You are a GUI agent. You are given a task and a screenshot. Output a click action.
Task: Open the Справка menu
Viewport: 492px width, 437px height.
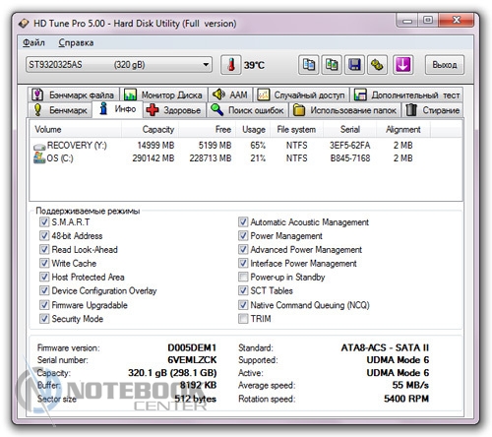[x=76, y=43]
